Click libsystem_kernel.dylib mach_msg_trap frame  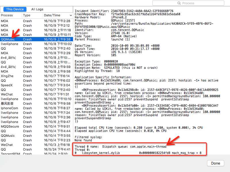pyautogui.click(x=138, y=153)
